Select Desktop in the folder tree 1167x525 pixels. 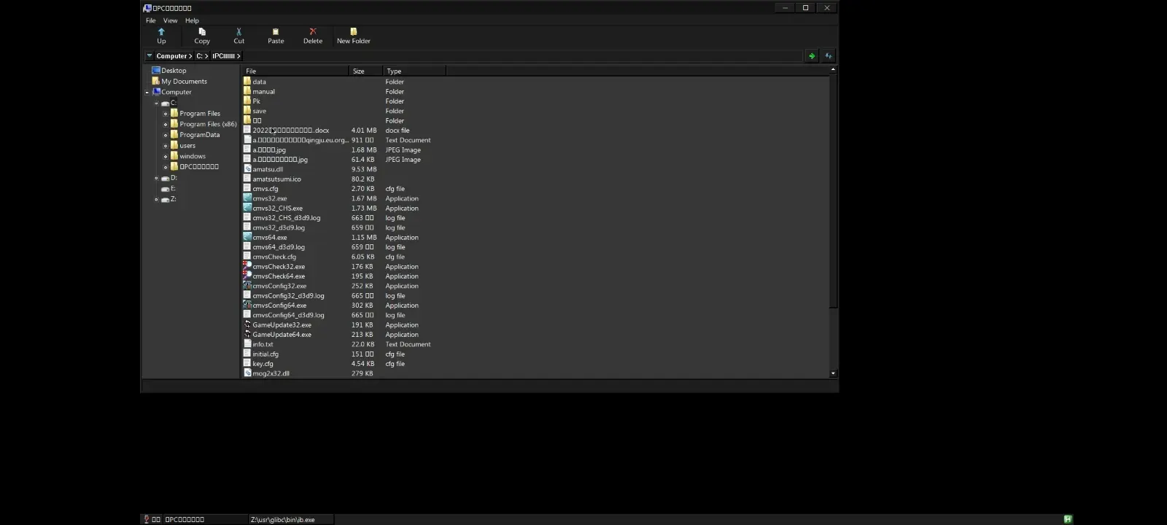pos(174,71)
